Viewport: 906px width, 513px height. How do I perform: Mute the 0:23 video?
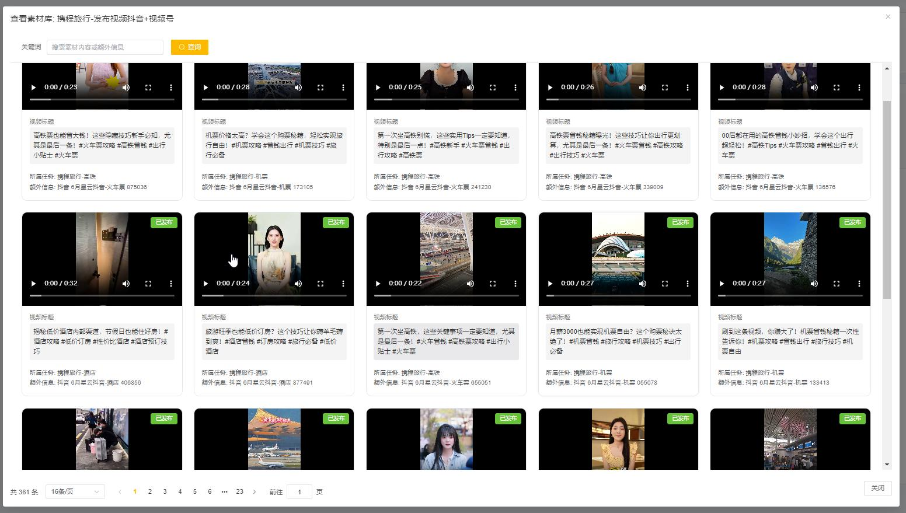click(126, 88)
